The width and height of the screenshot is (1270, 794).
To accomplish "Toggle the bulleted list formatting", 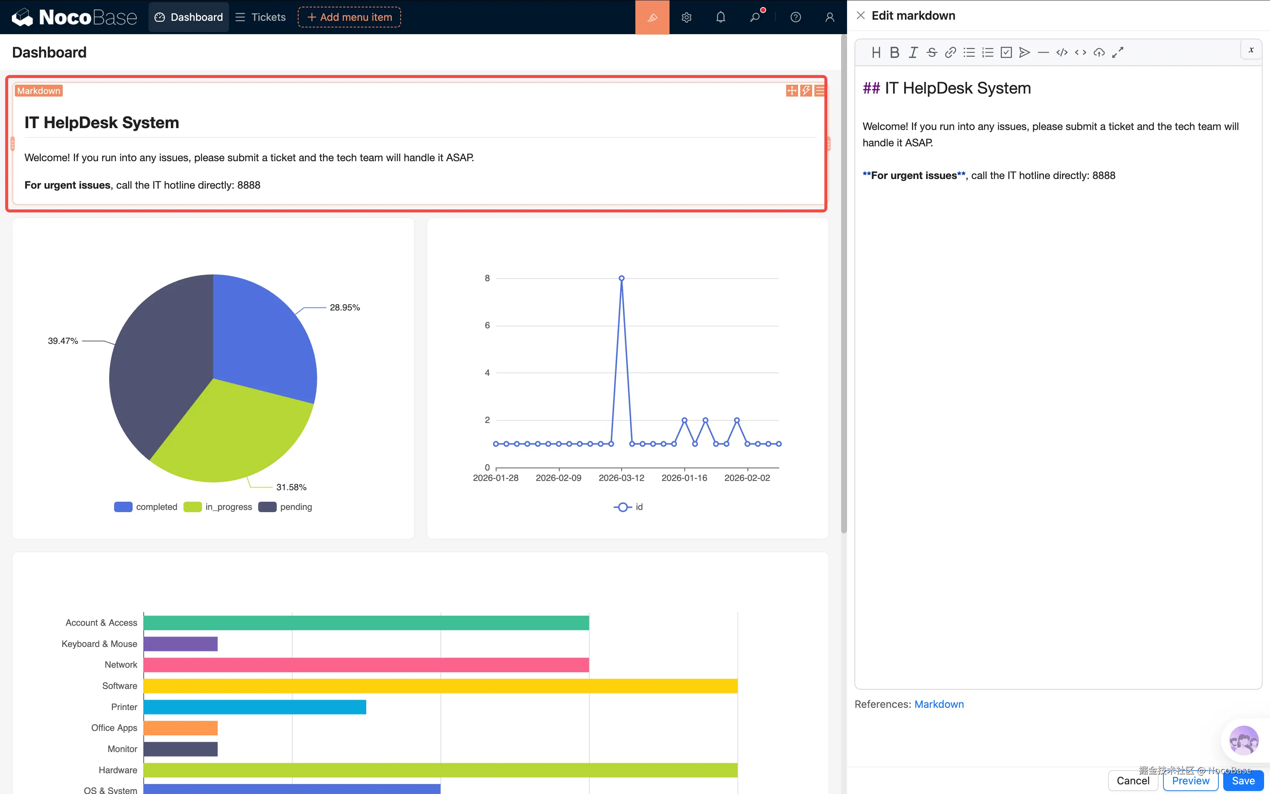I will (968, 52).
